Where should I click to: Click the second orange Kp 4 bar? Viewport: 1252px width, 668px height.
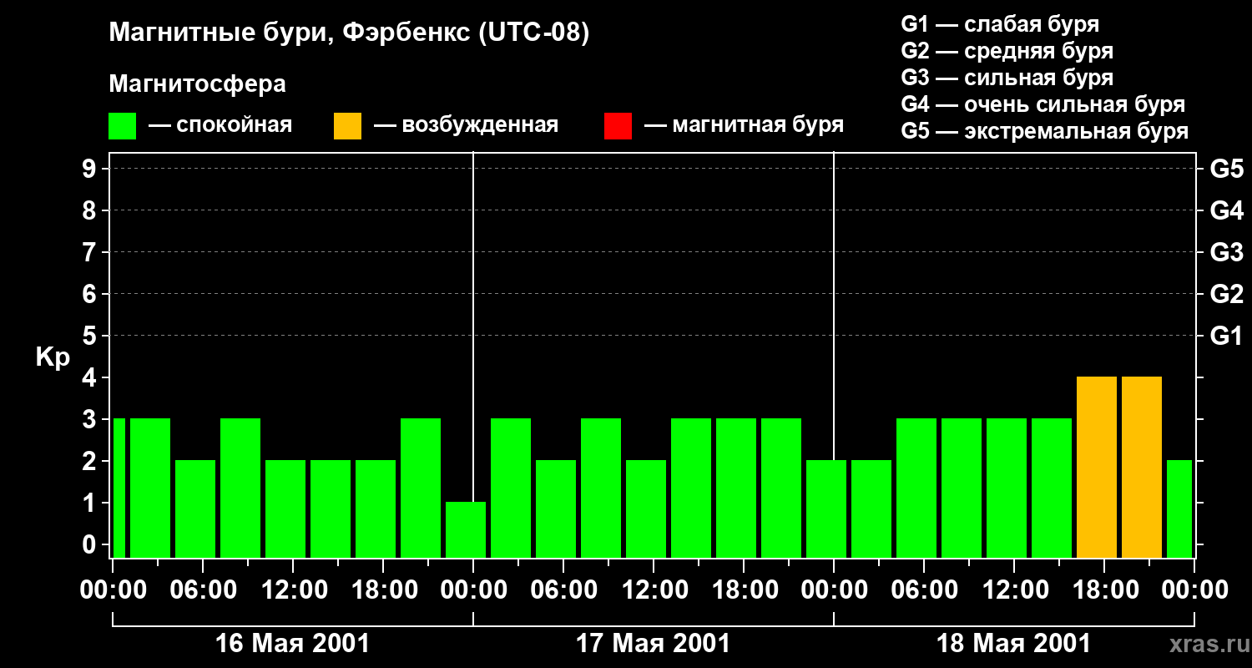click(x=1142, y=468)
